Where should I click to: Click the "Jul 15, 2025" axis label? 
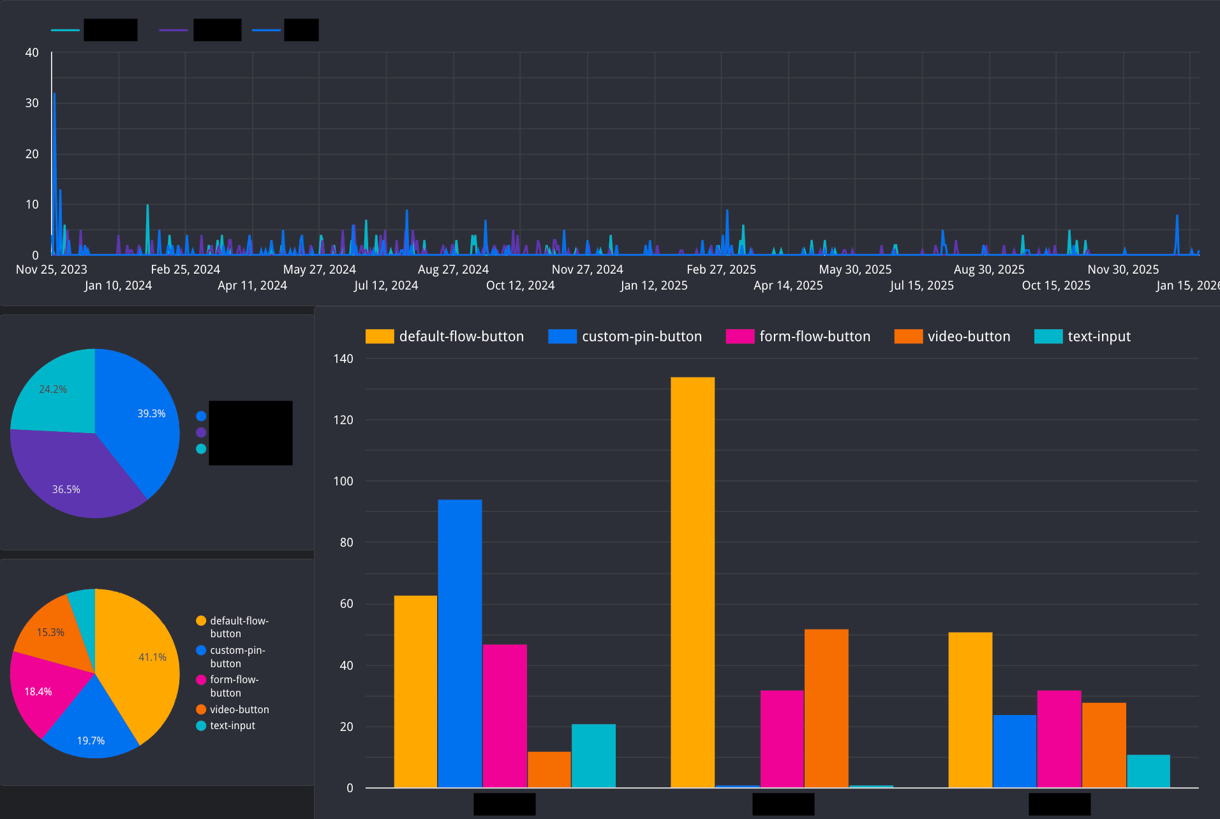(x=922, y=285)
